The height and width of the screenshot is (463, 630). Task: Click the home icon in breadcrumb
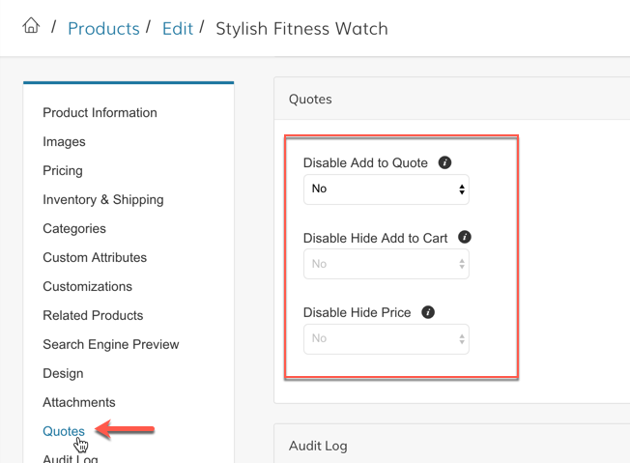pyautogui.click(x=31, y=26)
